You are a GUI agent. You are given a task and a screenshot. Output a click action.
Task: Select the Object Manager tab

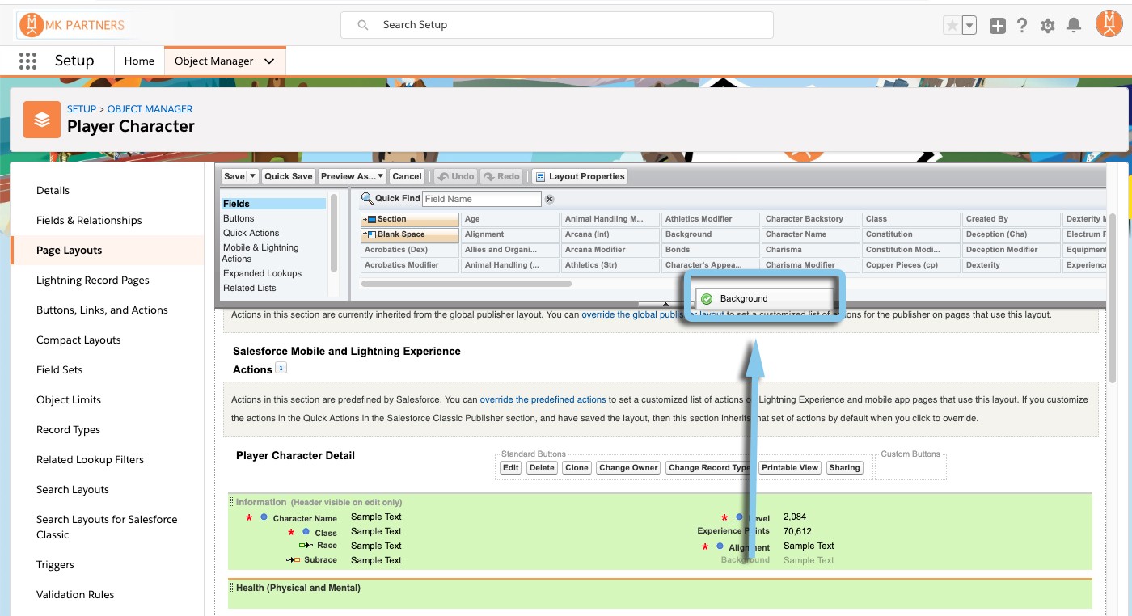(x=214, y=61)
